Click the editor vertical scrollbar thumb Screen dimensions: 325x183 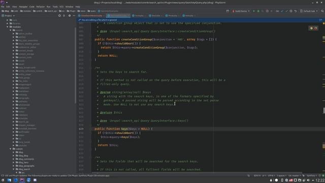pyautogui.click(x=324, y=110)
